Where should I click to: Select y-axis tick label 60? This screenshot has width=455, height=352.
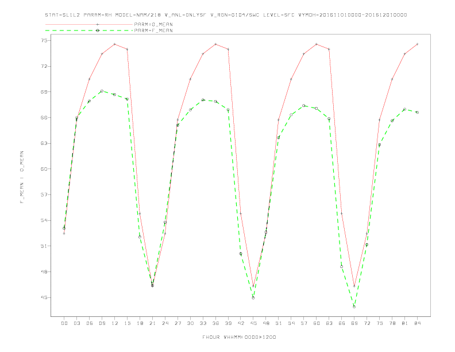[44, 169]
